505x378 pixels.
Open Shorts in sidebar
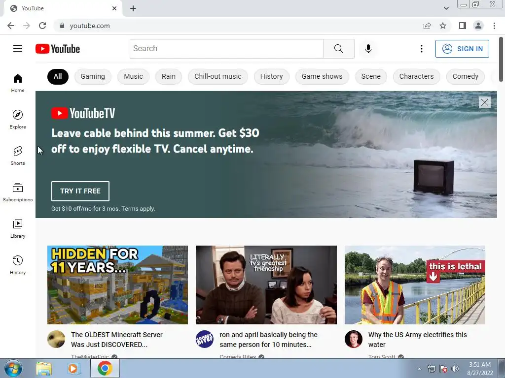point(18,156)
